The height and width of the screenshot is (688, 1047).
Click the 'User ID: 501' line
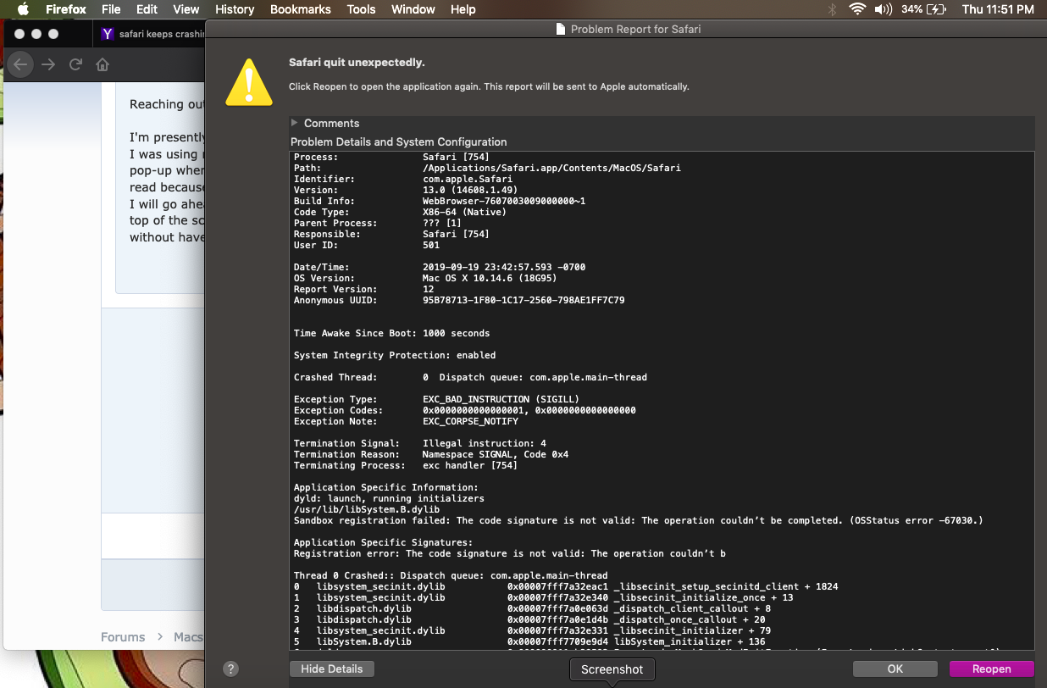pos(367,245)
